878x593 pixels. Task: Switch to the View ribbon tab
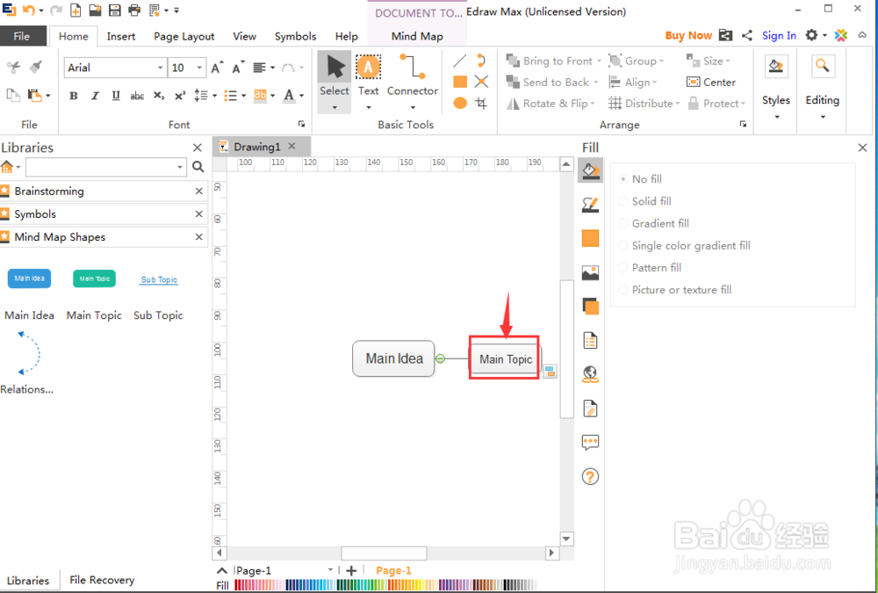pos(244,36)
